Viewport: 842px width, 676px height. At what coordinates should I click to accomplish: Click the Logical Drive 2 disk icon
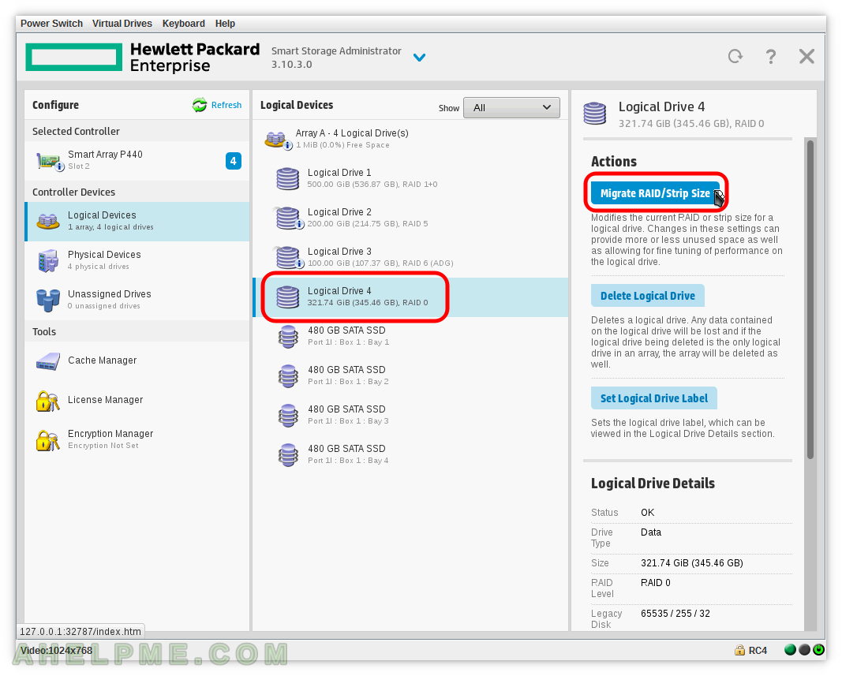(288, 218)
